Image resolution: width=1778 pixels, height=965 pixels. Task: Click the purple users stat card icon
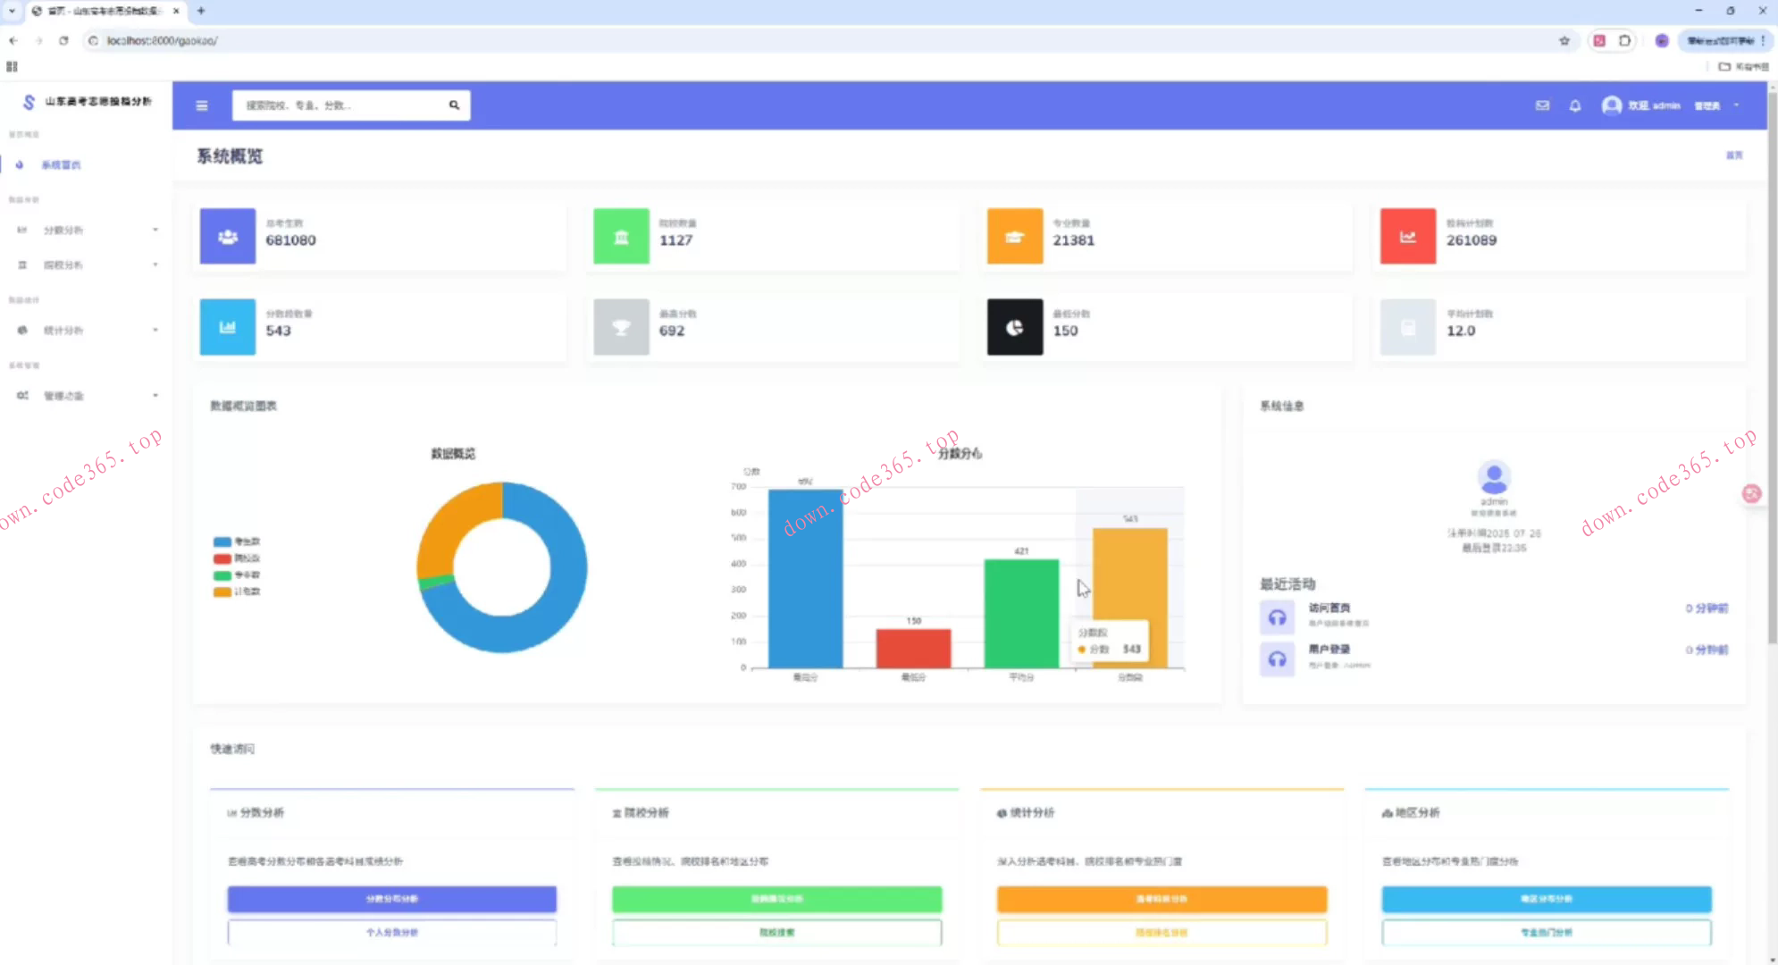(x=228, y=237)
